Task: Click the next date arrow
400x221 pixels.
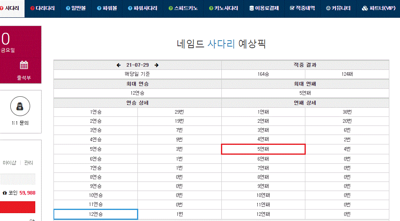Action: (156, 65)
